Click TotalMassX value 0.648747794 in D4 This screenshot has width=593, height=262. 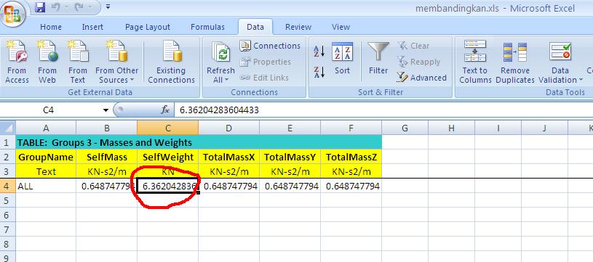point(228,187)
